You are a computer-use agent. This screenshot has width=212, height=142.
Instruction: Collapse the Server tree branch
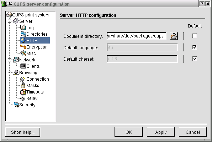(x=9, y=21)
